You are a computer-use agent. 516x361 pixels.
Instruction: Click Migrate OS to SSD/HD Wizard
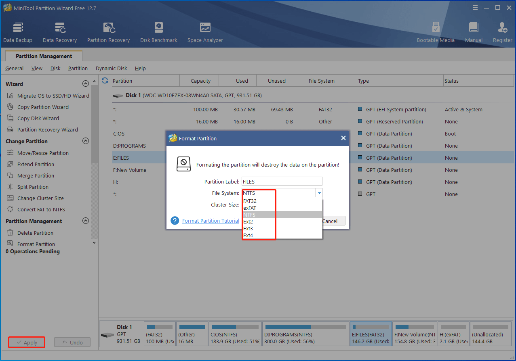click(x=48, y=96)
